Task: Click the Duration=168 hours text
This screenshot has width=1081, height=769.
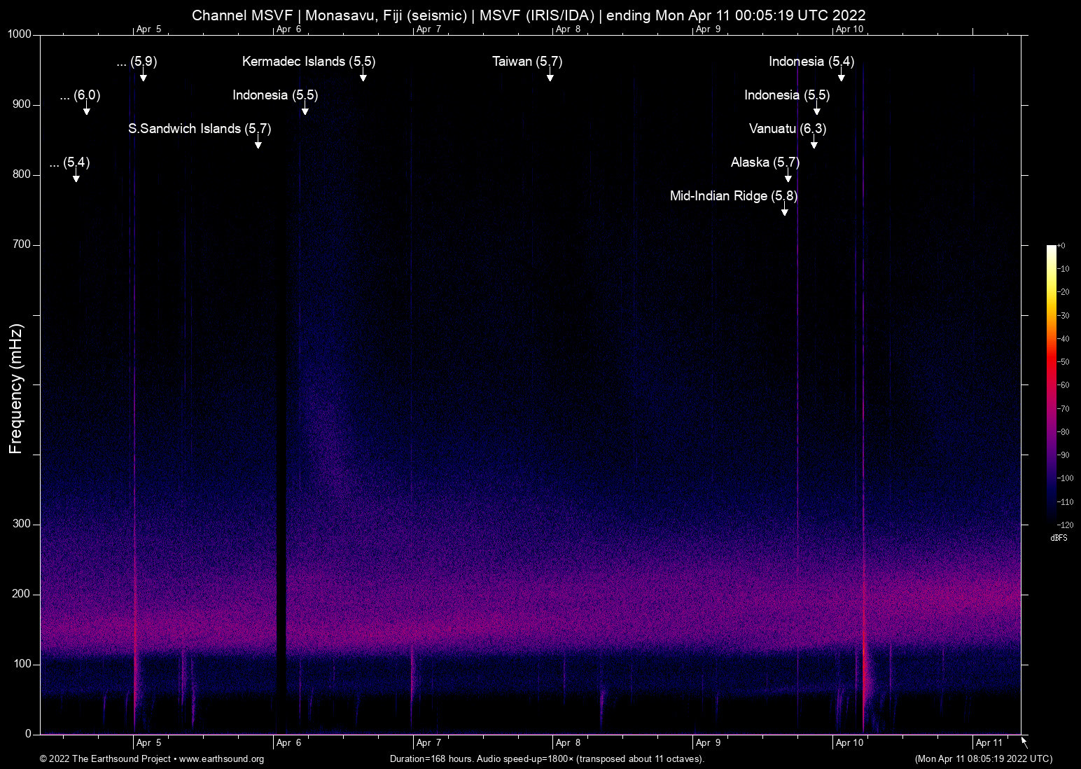Action: (x=431, y=758)
